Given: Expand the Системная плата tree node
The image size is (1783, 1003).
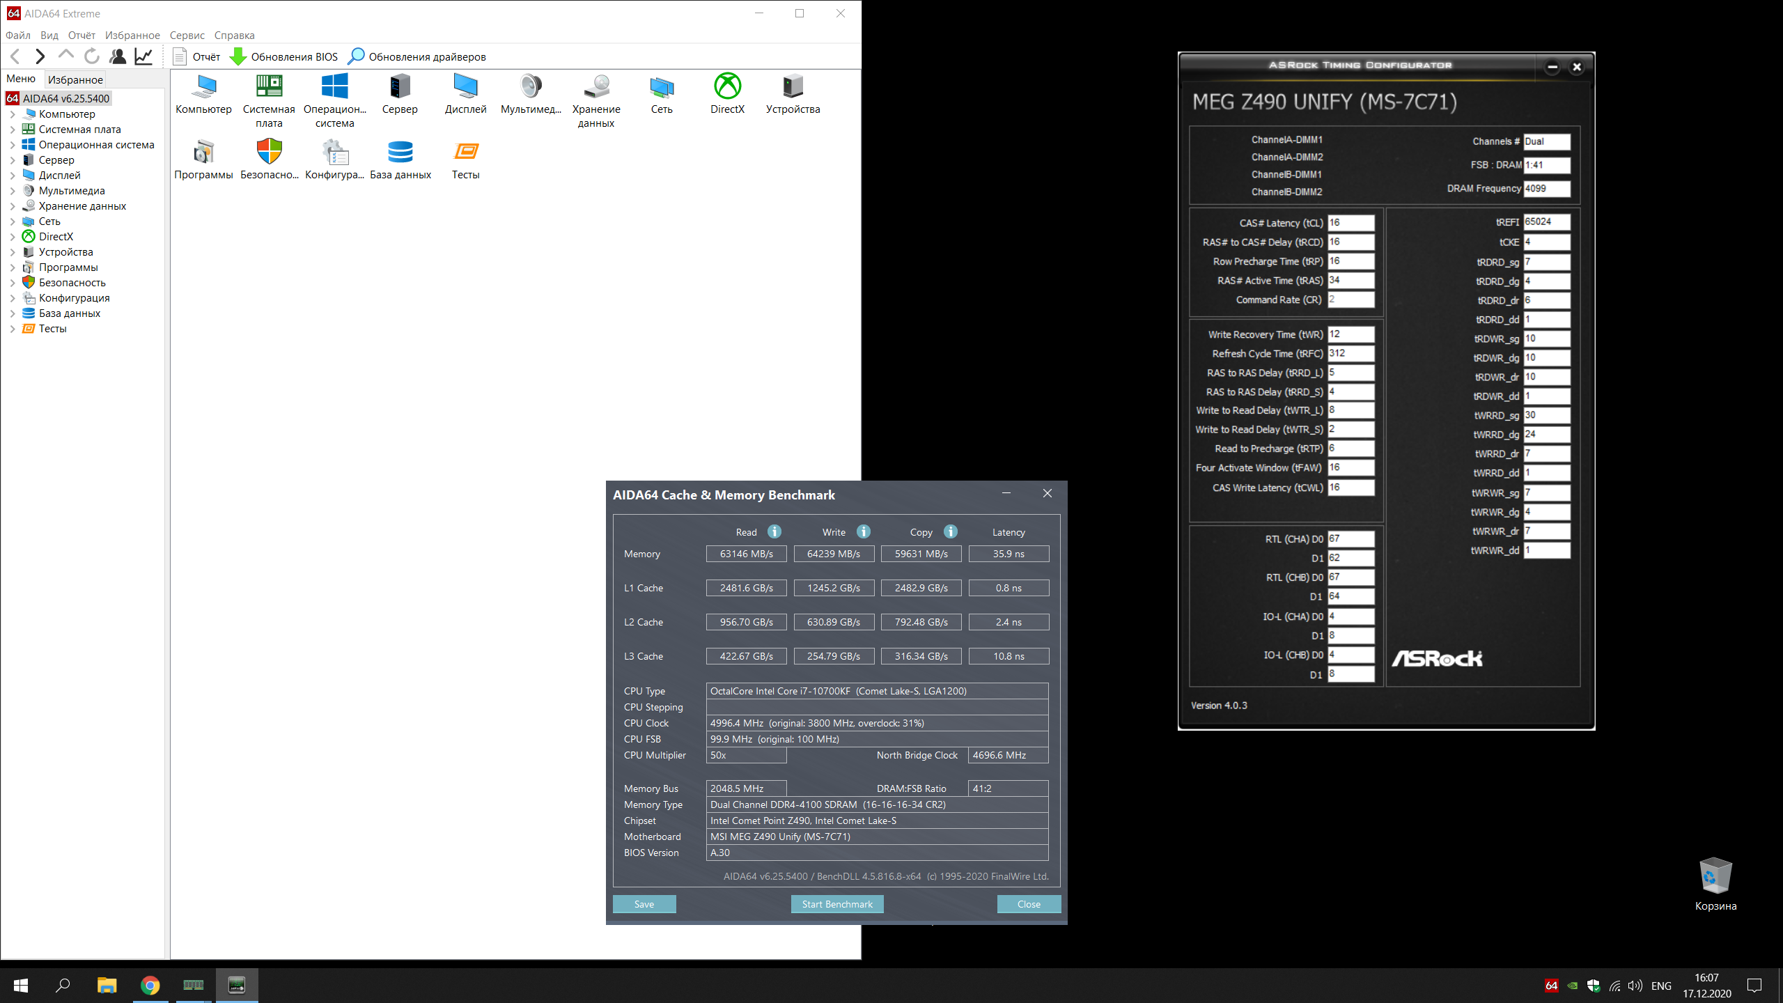Looking at the screenshot, I should click(x=13, y=130).
